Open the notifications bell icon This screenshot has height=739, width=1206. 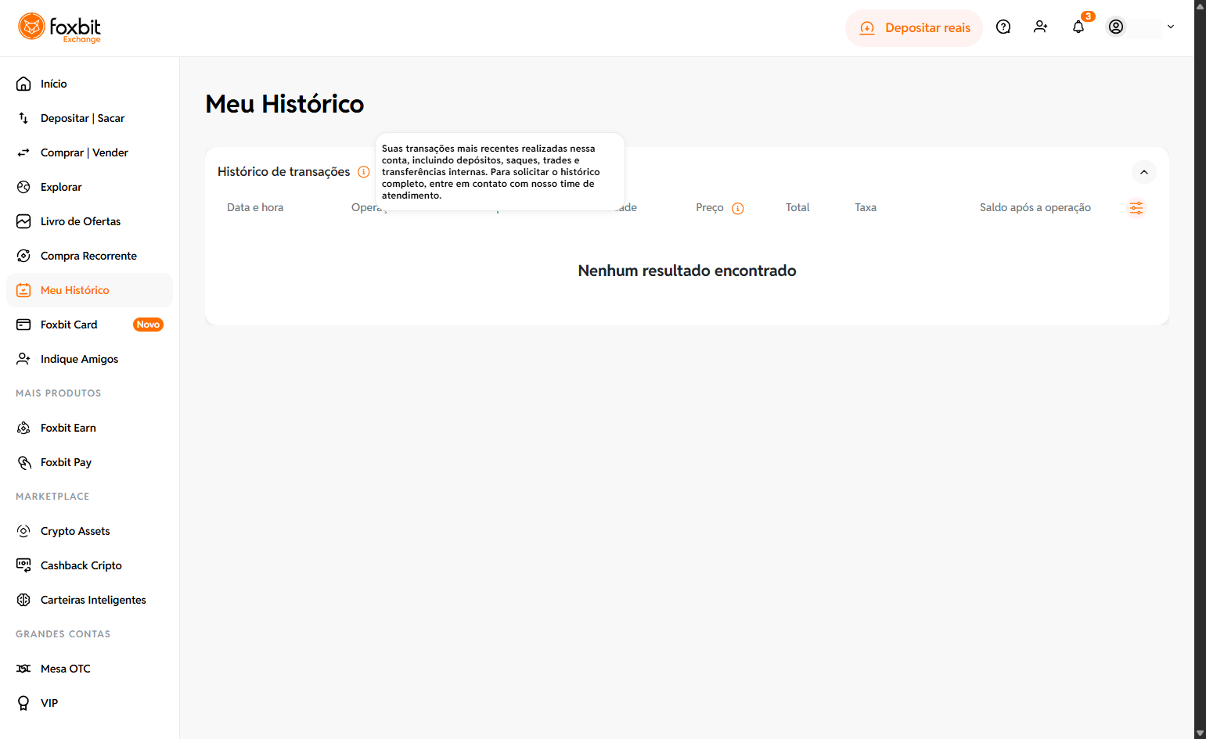1078,27
